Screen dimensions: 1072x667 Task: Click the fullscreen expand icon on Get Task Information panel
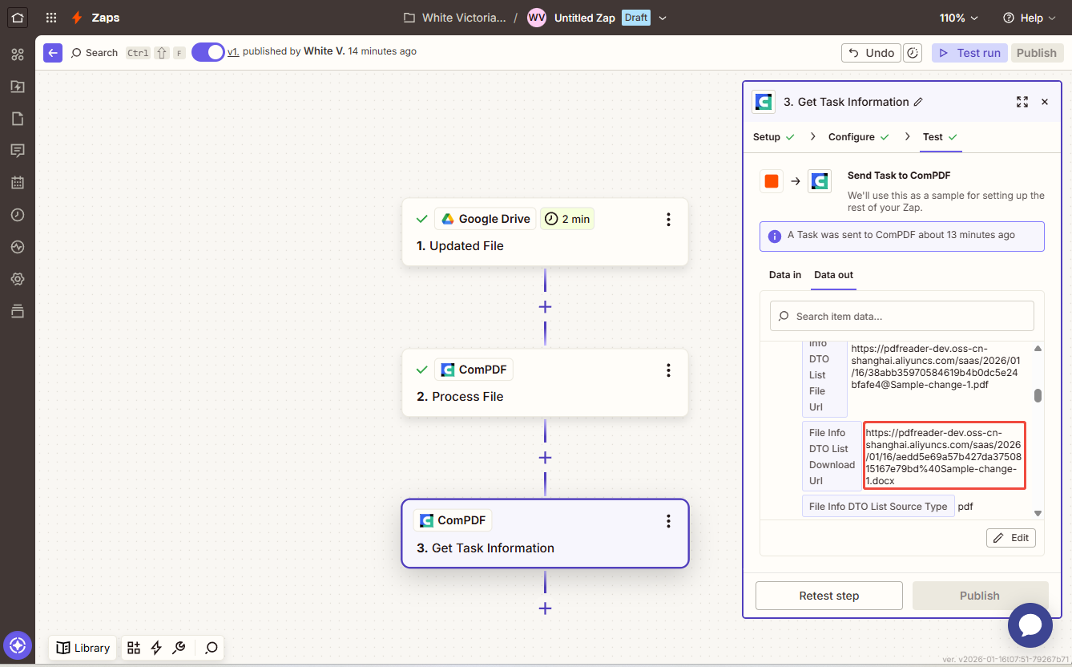click(x=1022, y=102)
